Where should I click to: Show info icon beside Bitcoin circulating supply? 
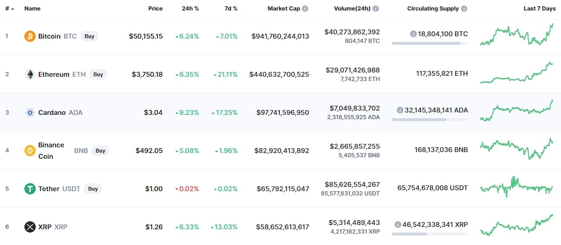pyautogui.click(x=413, y=34)
